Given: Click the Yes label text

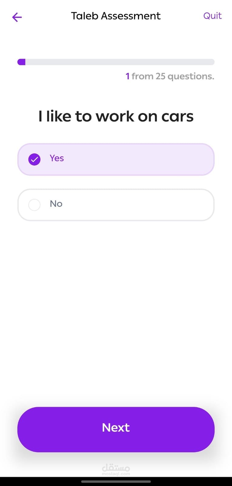Looking at the screenshot, I should 57,158.
